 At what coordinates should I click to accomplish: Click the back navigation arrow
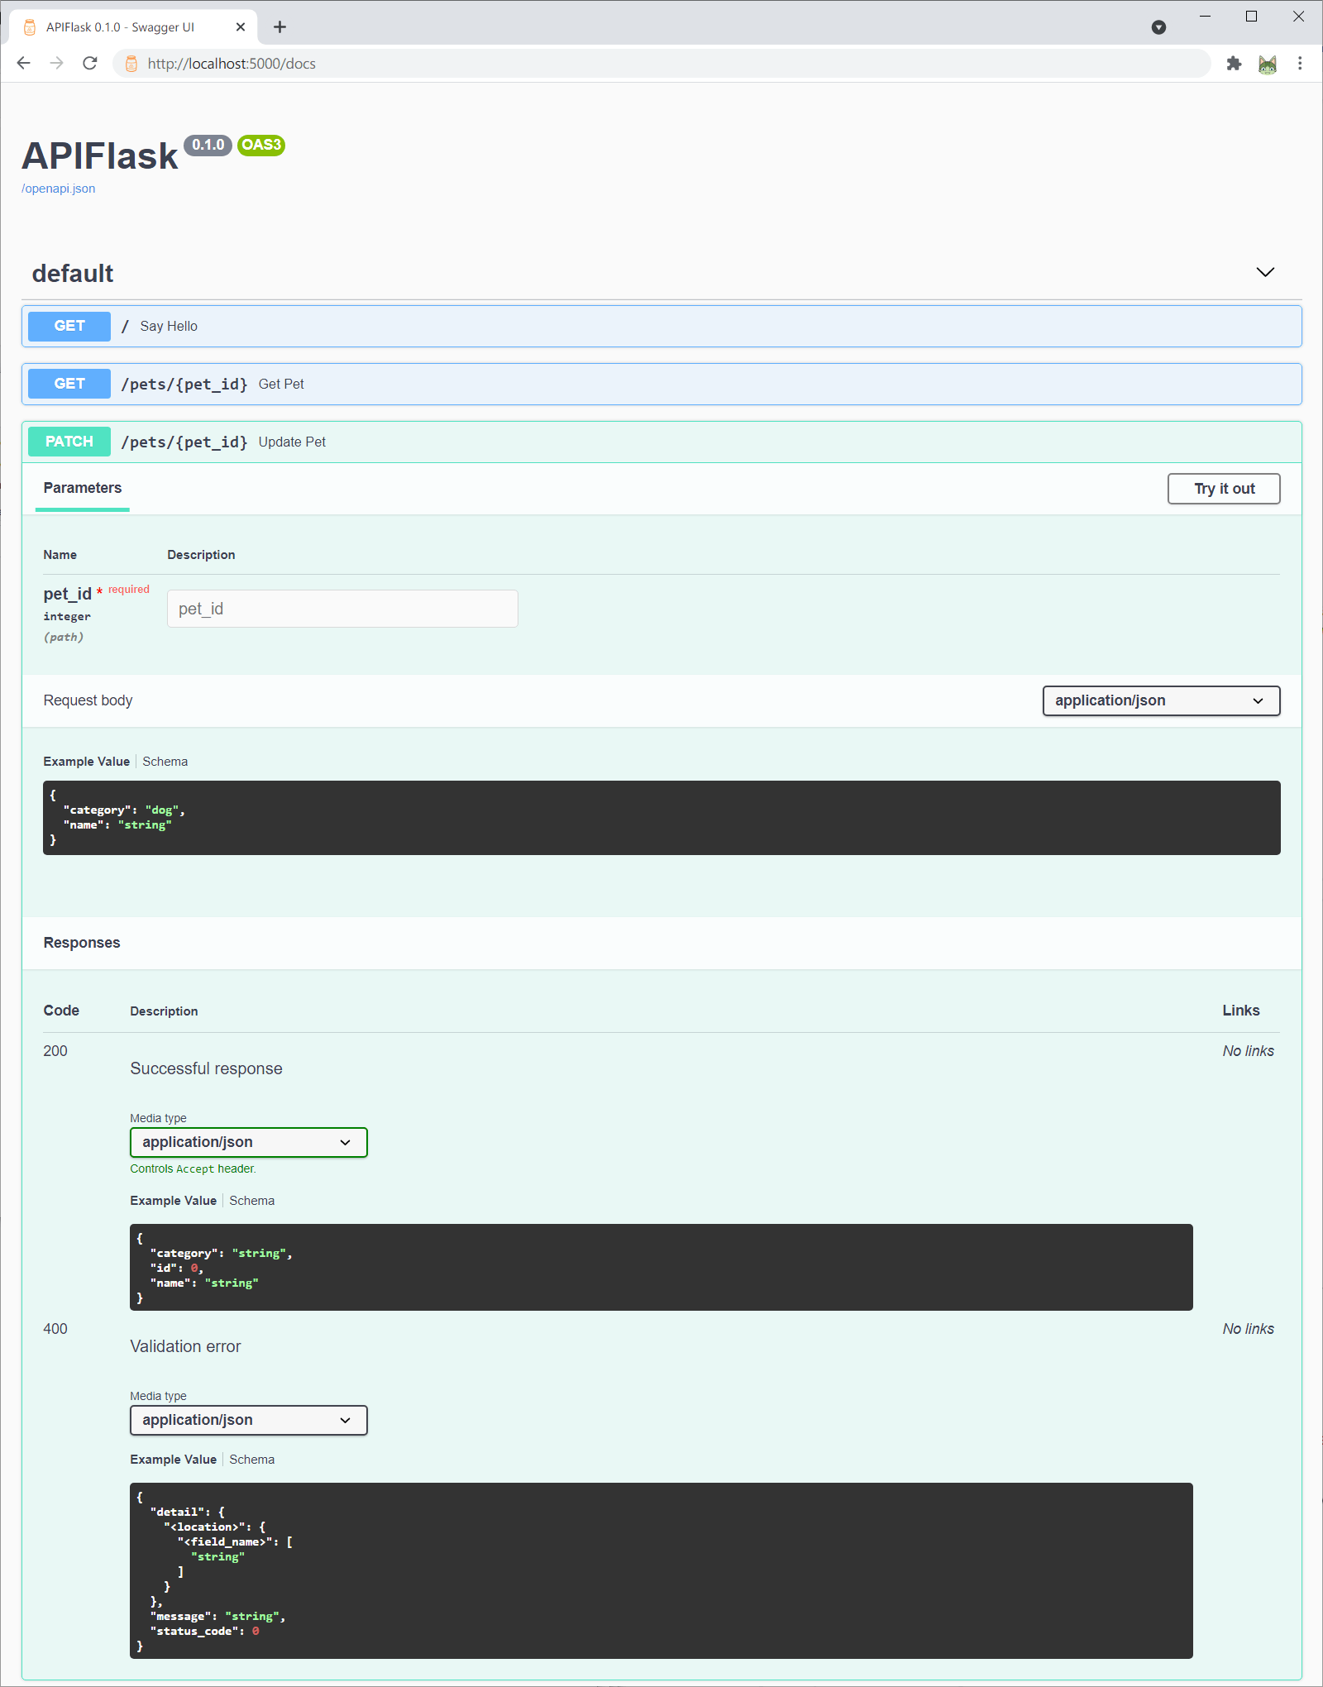[23, 63]
